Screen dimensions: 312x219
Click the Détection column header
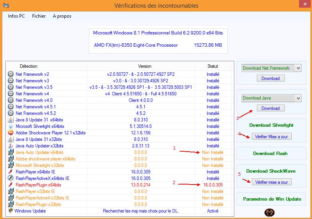click(x=28, y=66)
